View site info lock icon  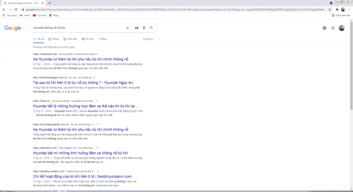[23, 9]
